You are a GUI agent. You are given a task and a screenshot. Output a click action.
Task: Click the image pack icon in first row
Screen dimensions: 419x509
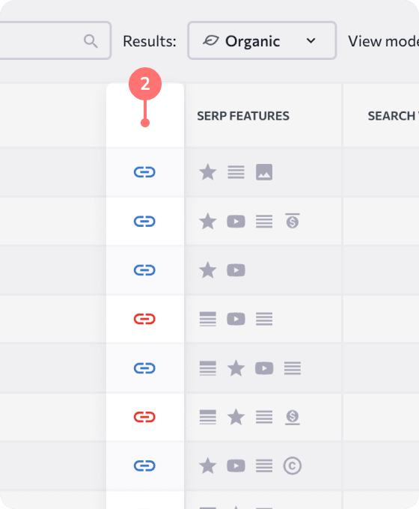click(x=264, y=172)
